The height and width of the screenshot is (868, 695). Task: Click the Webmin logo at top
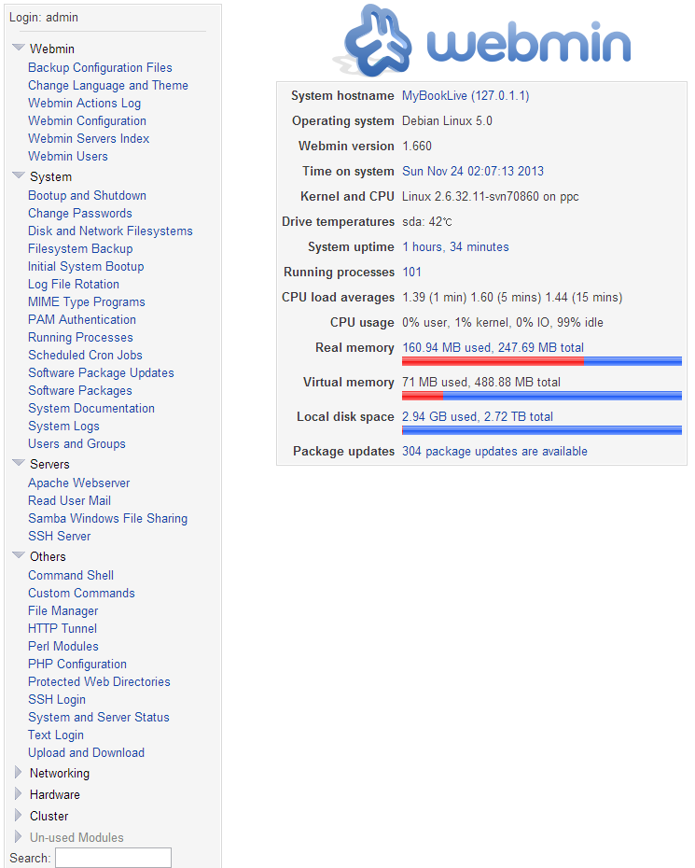482,42
